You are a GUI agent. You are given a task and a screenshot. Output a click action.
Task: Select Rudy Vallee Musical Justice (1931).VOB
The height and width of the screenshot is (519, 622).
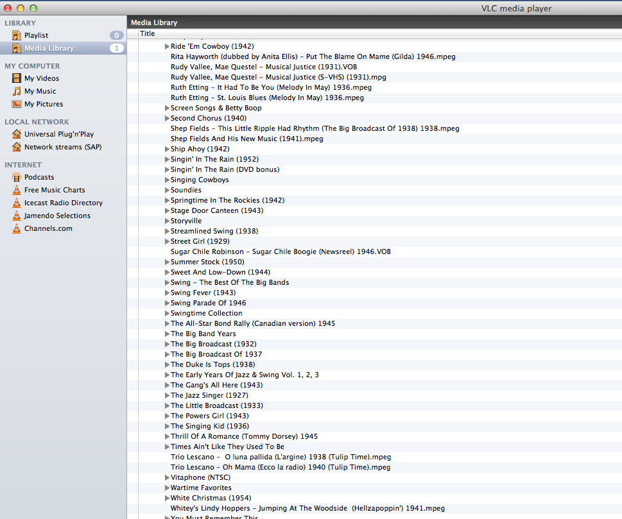tap(264, 67)
